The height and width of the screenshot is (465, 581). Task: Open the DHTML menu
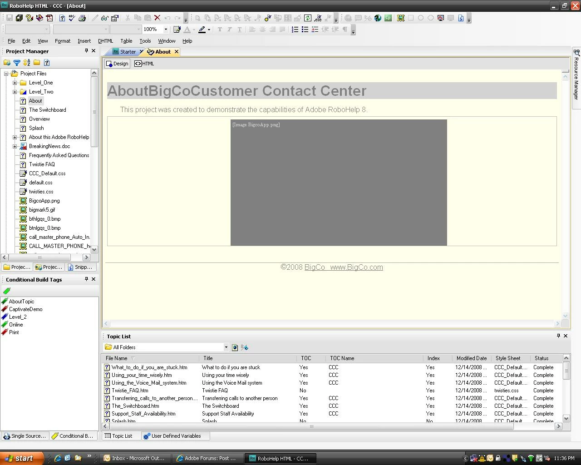click(x=105, y=41)
